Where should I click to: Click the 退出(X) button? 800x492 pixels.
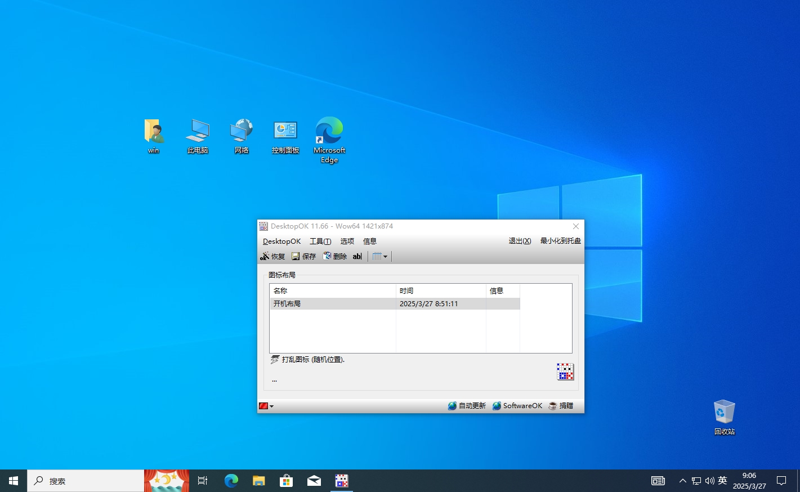(520, 241)
